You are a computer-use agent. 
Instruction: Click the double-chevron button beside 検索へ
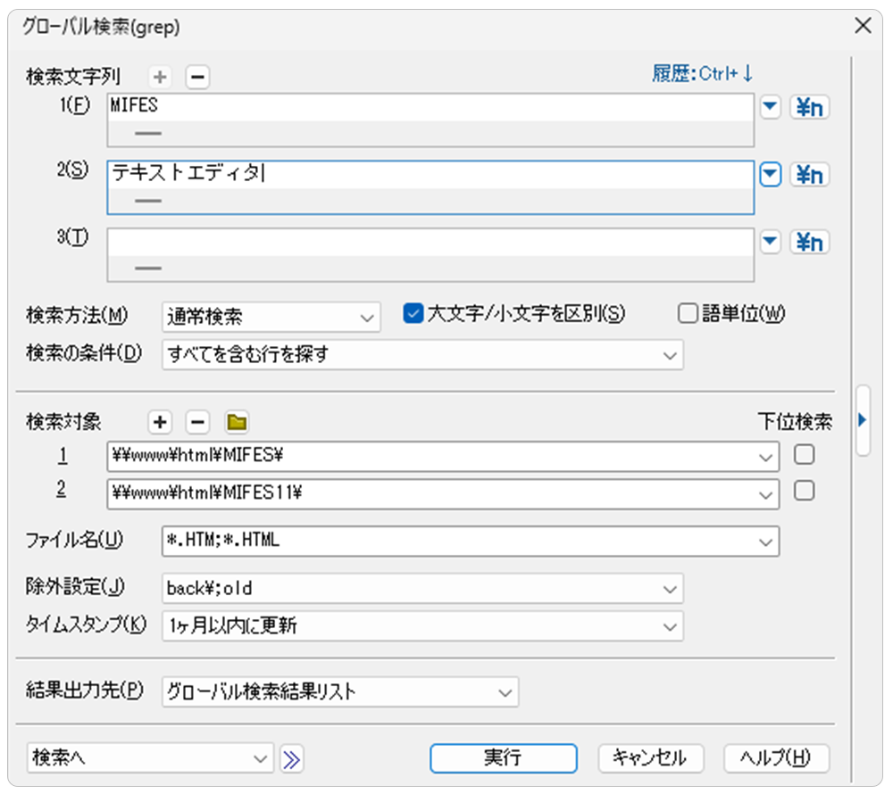[292, 759]
